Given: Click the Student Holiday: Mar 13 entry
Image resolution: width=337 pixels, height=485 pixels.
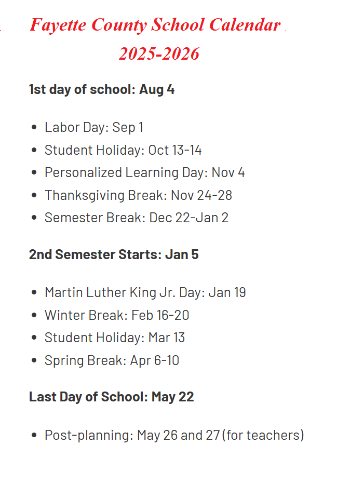Looking at the screenshot, I should [115, 338].
